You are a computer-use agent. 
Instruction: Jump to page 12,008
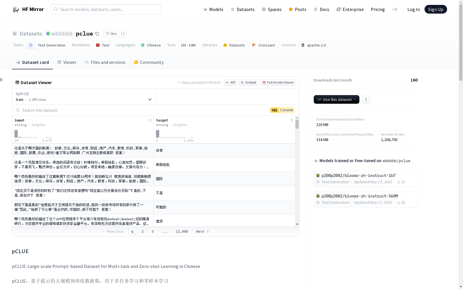click(182, 231)
